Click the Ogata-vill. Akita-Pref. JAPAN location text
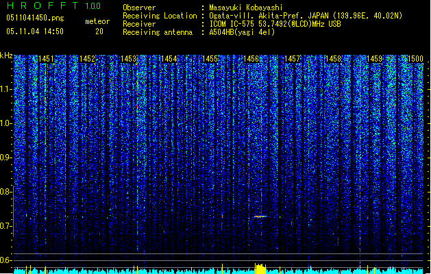The image size is (431, 274). (306, 16)
